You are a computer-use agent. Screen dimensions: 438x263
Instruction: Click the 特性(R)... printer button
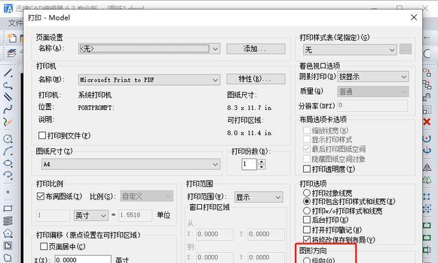pos(256,79)
